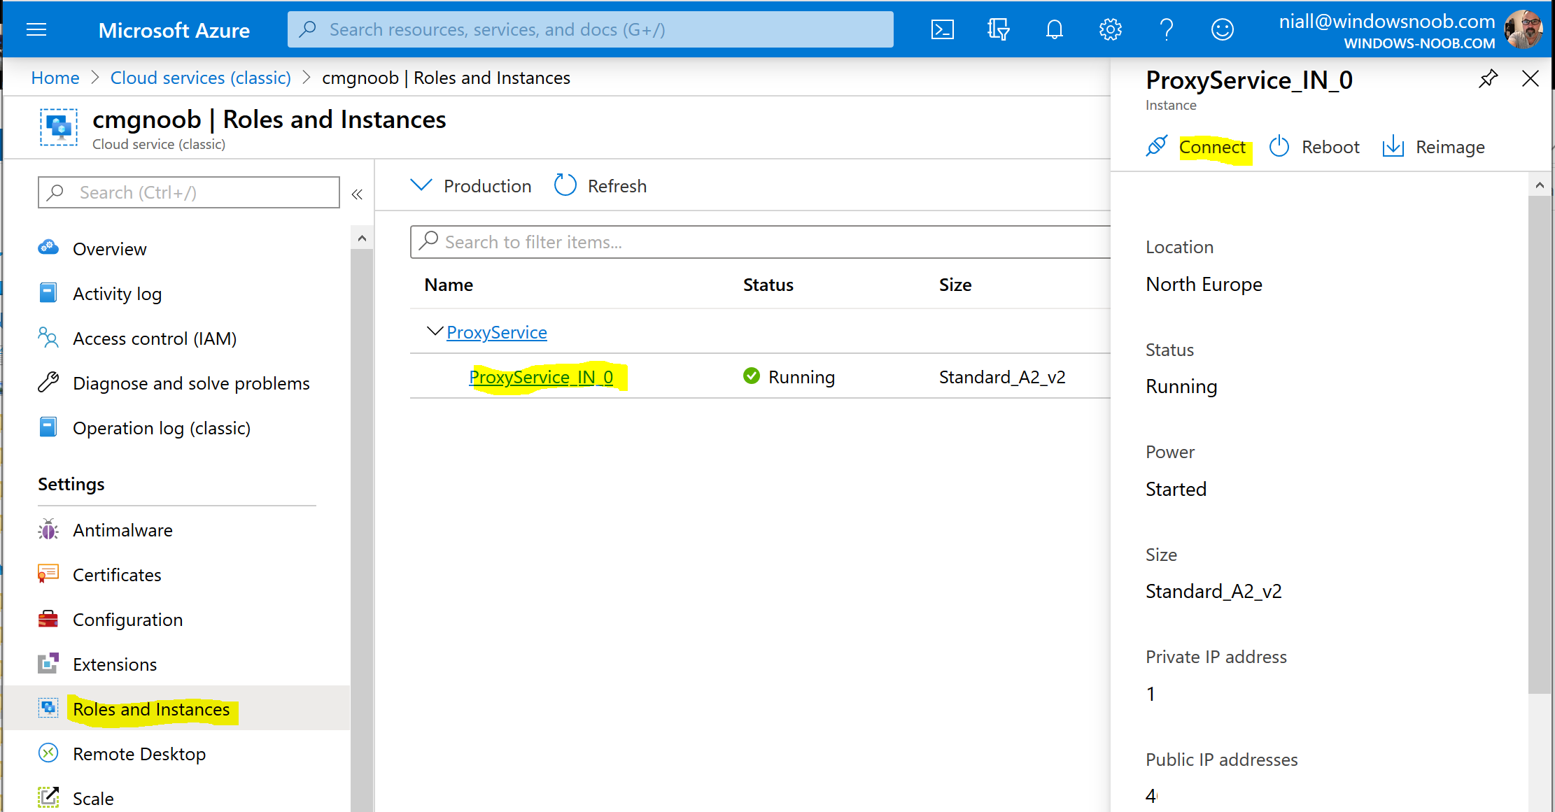
Task: Open the Directory and subscription filter
Action: coord(999,29)
